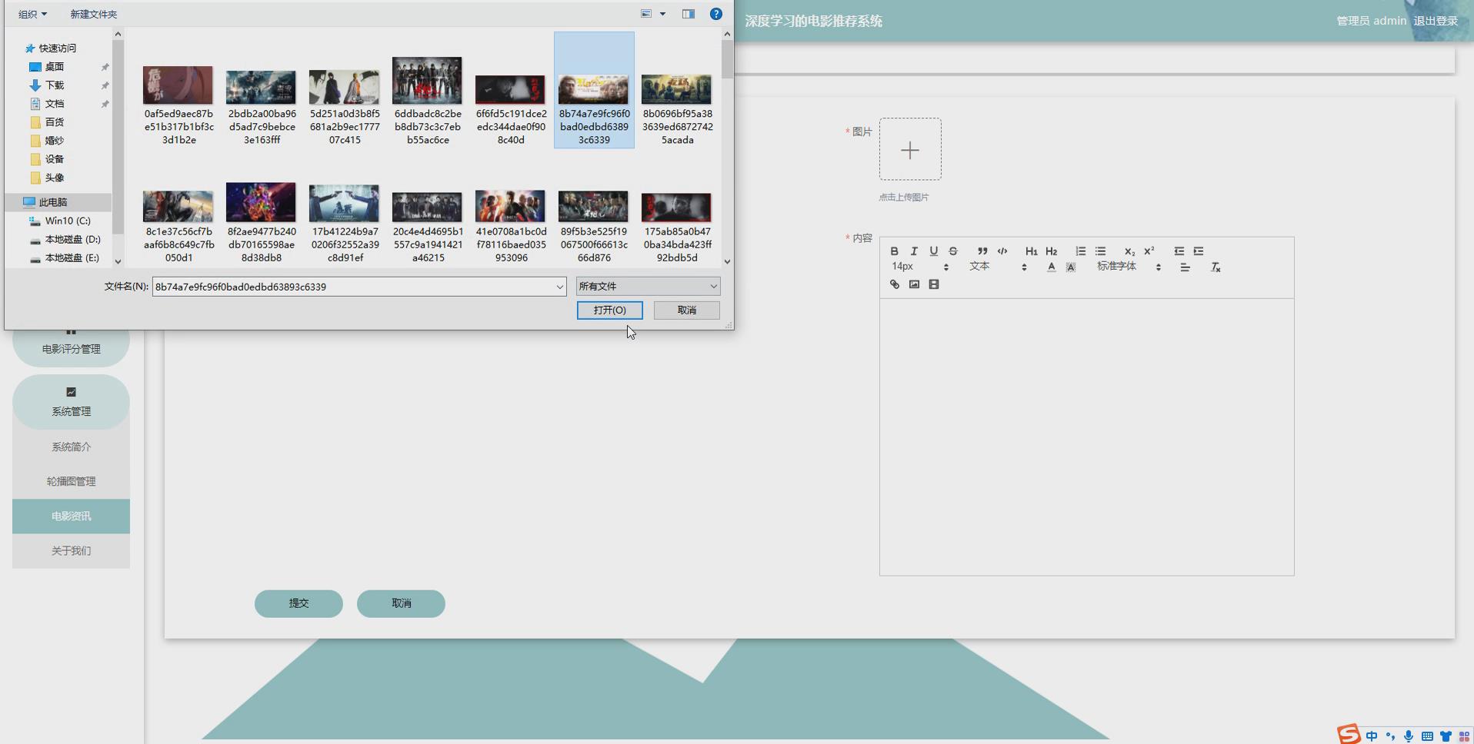Screen dimensions: 1474x744
Task: Click the 提交 submit button
Action: (298, 603)
